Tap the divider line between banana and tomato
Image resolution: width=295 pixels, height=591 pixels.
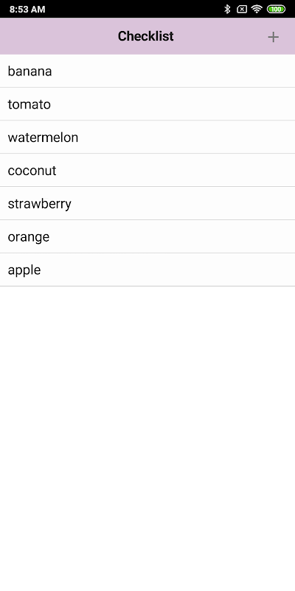pos(147,87)
